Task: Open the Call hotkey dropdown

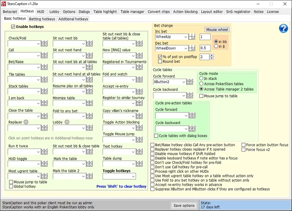Action: 38,56
